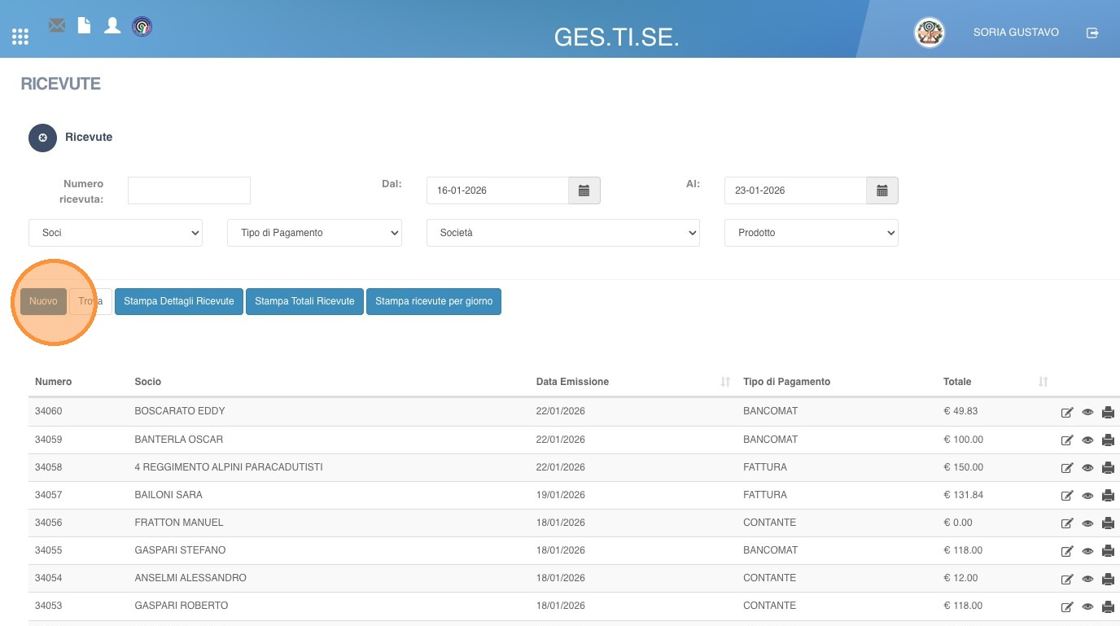This screenshot has height=626, width=1120.
Task: Click the target logo icon in header
Action: [142, 26]
